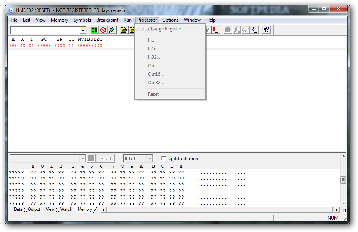This screenshot has height=232, width=358.
Task: Open the Help menu
Action: click(x=211, y=20)
